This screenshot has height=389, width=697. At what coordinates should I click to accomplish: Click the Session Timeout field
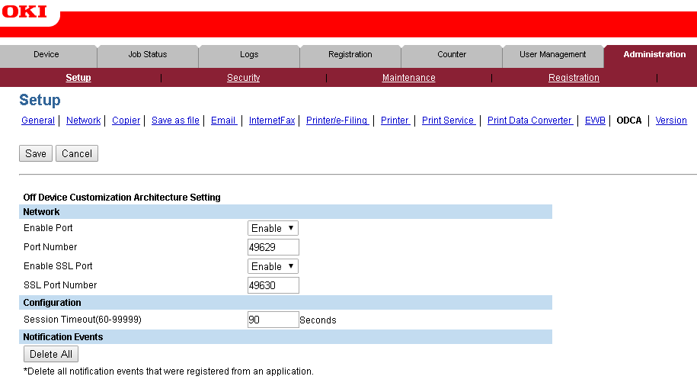coord(273,320)
